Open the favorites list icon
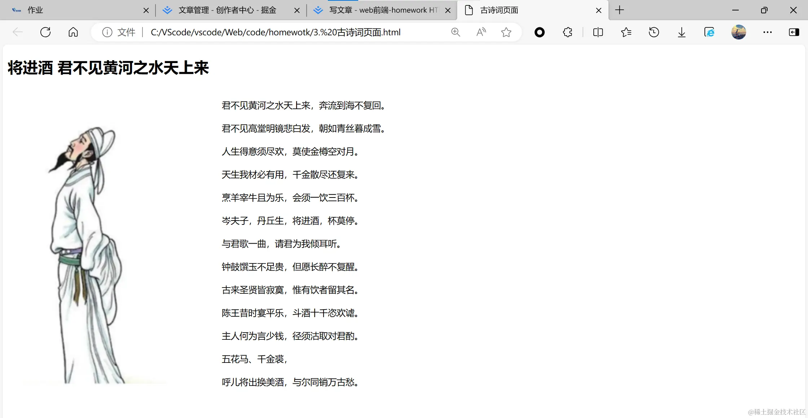 coord(626,32)
